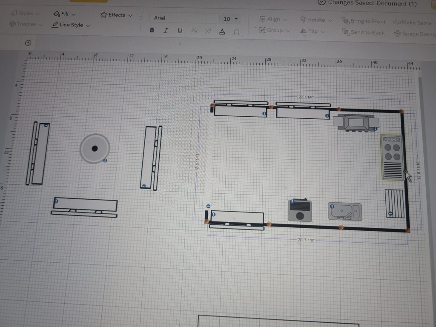The image size is (436, 327).
Task: Click the Arial font name field
Action: [184, 18]
